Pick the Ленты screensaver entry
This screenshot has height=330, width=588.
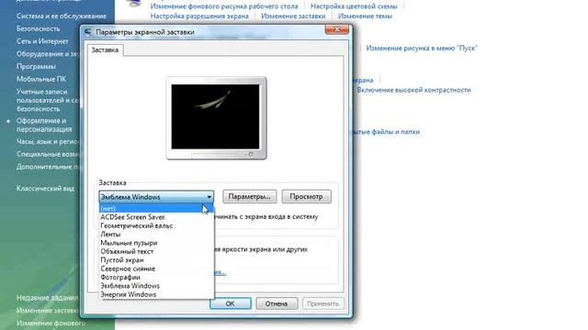click(156, 235)
